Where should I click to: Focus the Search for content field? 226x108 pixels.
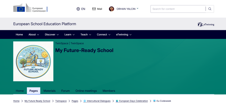coord(178,9)
